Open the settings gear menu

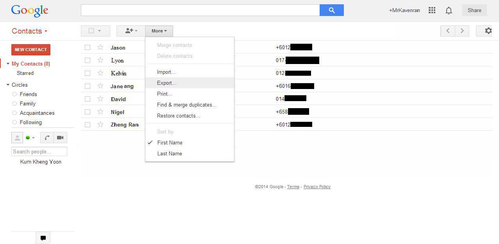tap(488, 31)
